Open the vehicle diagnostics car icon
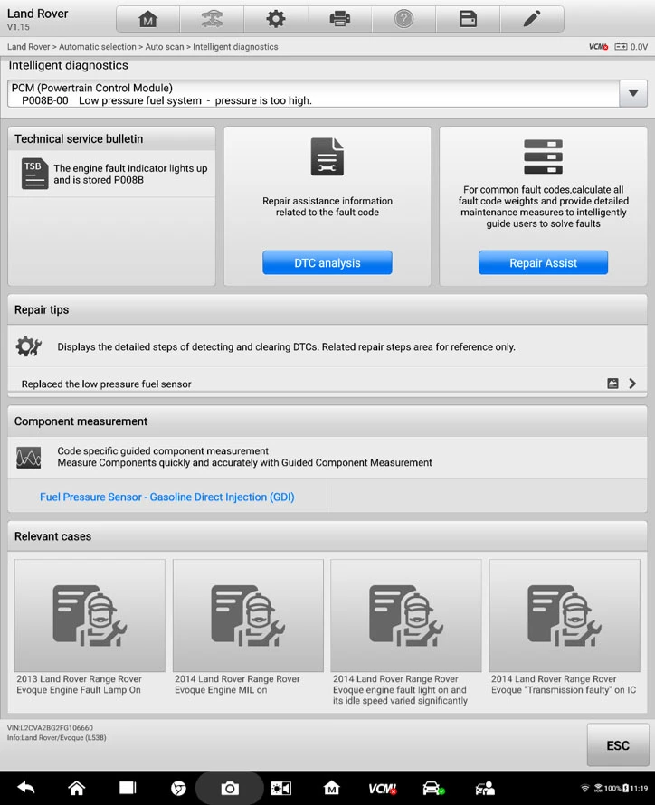655x805 pixels. tap(432, 788)
